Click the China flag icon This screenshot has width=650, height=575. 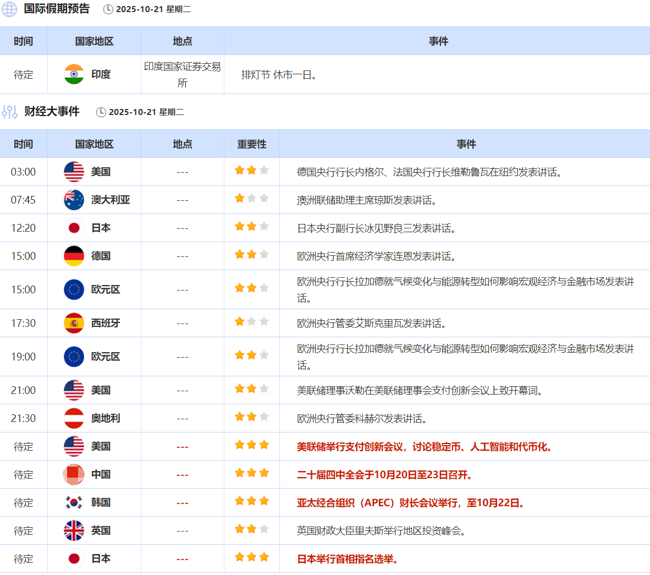pos(74,474)
